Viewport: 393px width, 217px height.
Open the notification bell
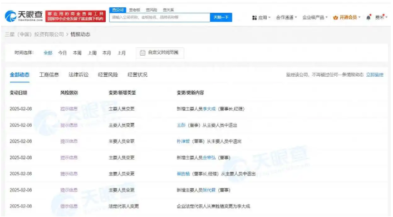(x=368, y=17)
